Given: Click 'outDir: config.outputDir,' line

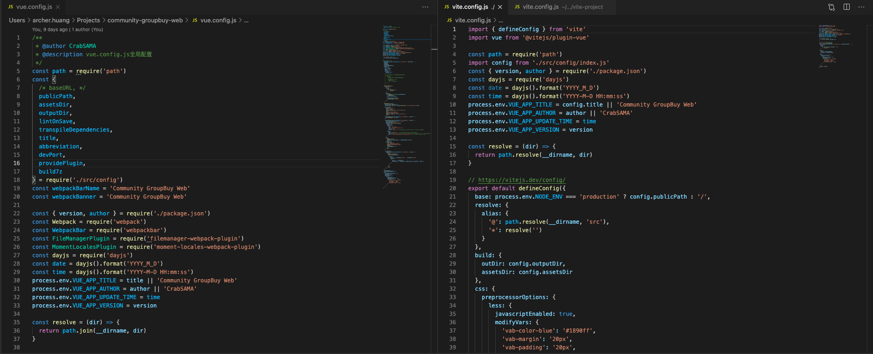Looking at the screenshot, I should (x=524, y=264).
